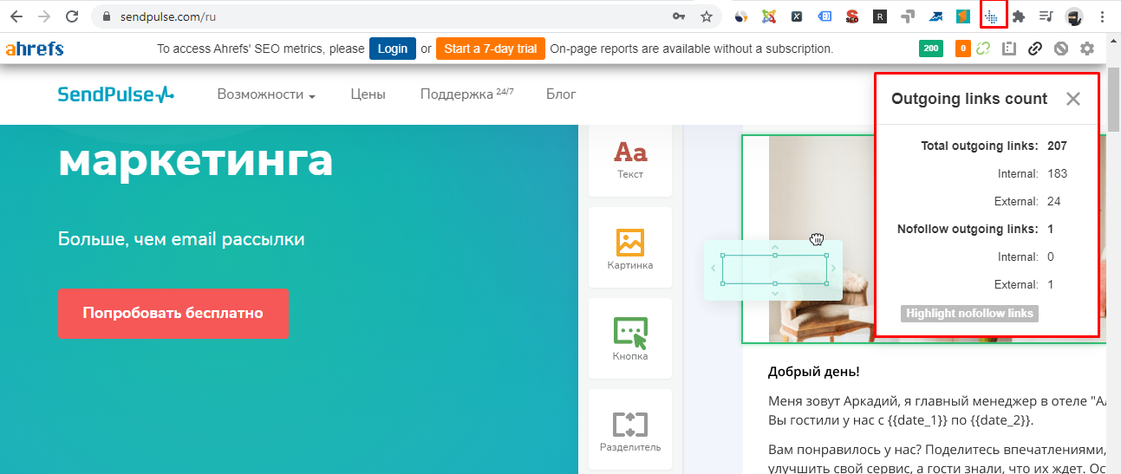Open Поддержка 24/7 in navigation

pyautogui.click(x=466, y=94)
